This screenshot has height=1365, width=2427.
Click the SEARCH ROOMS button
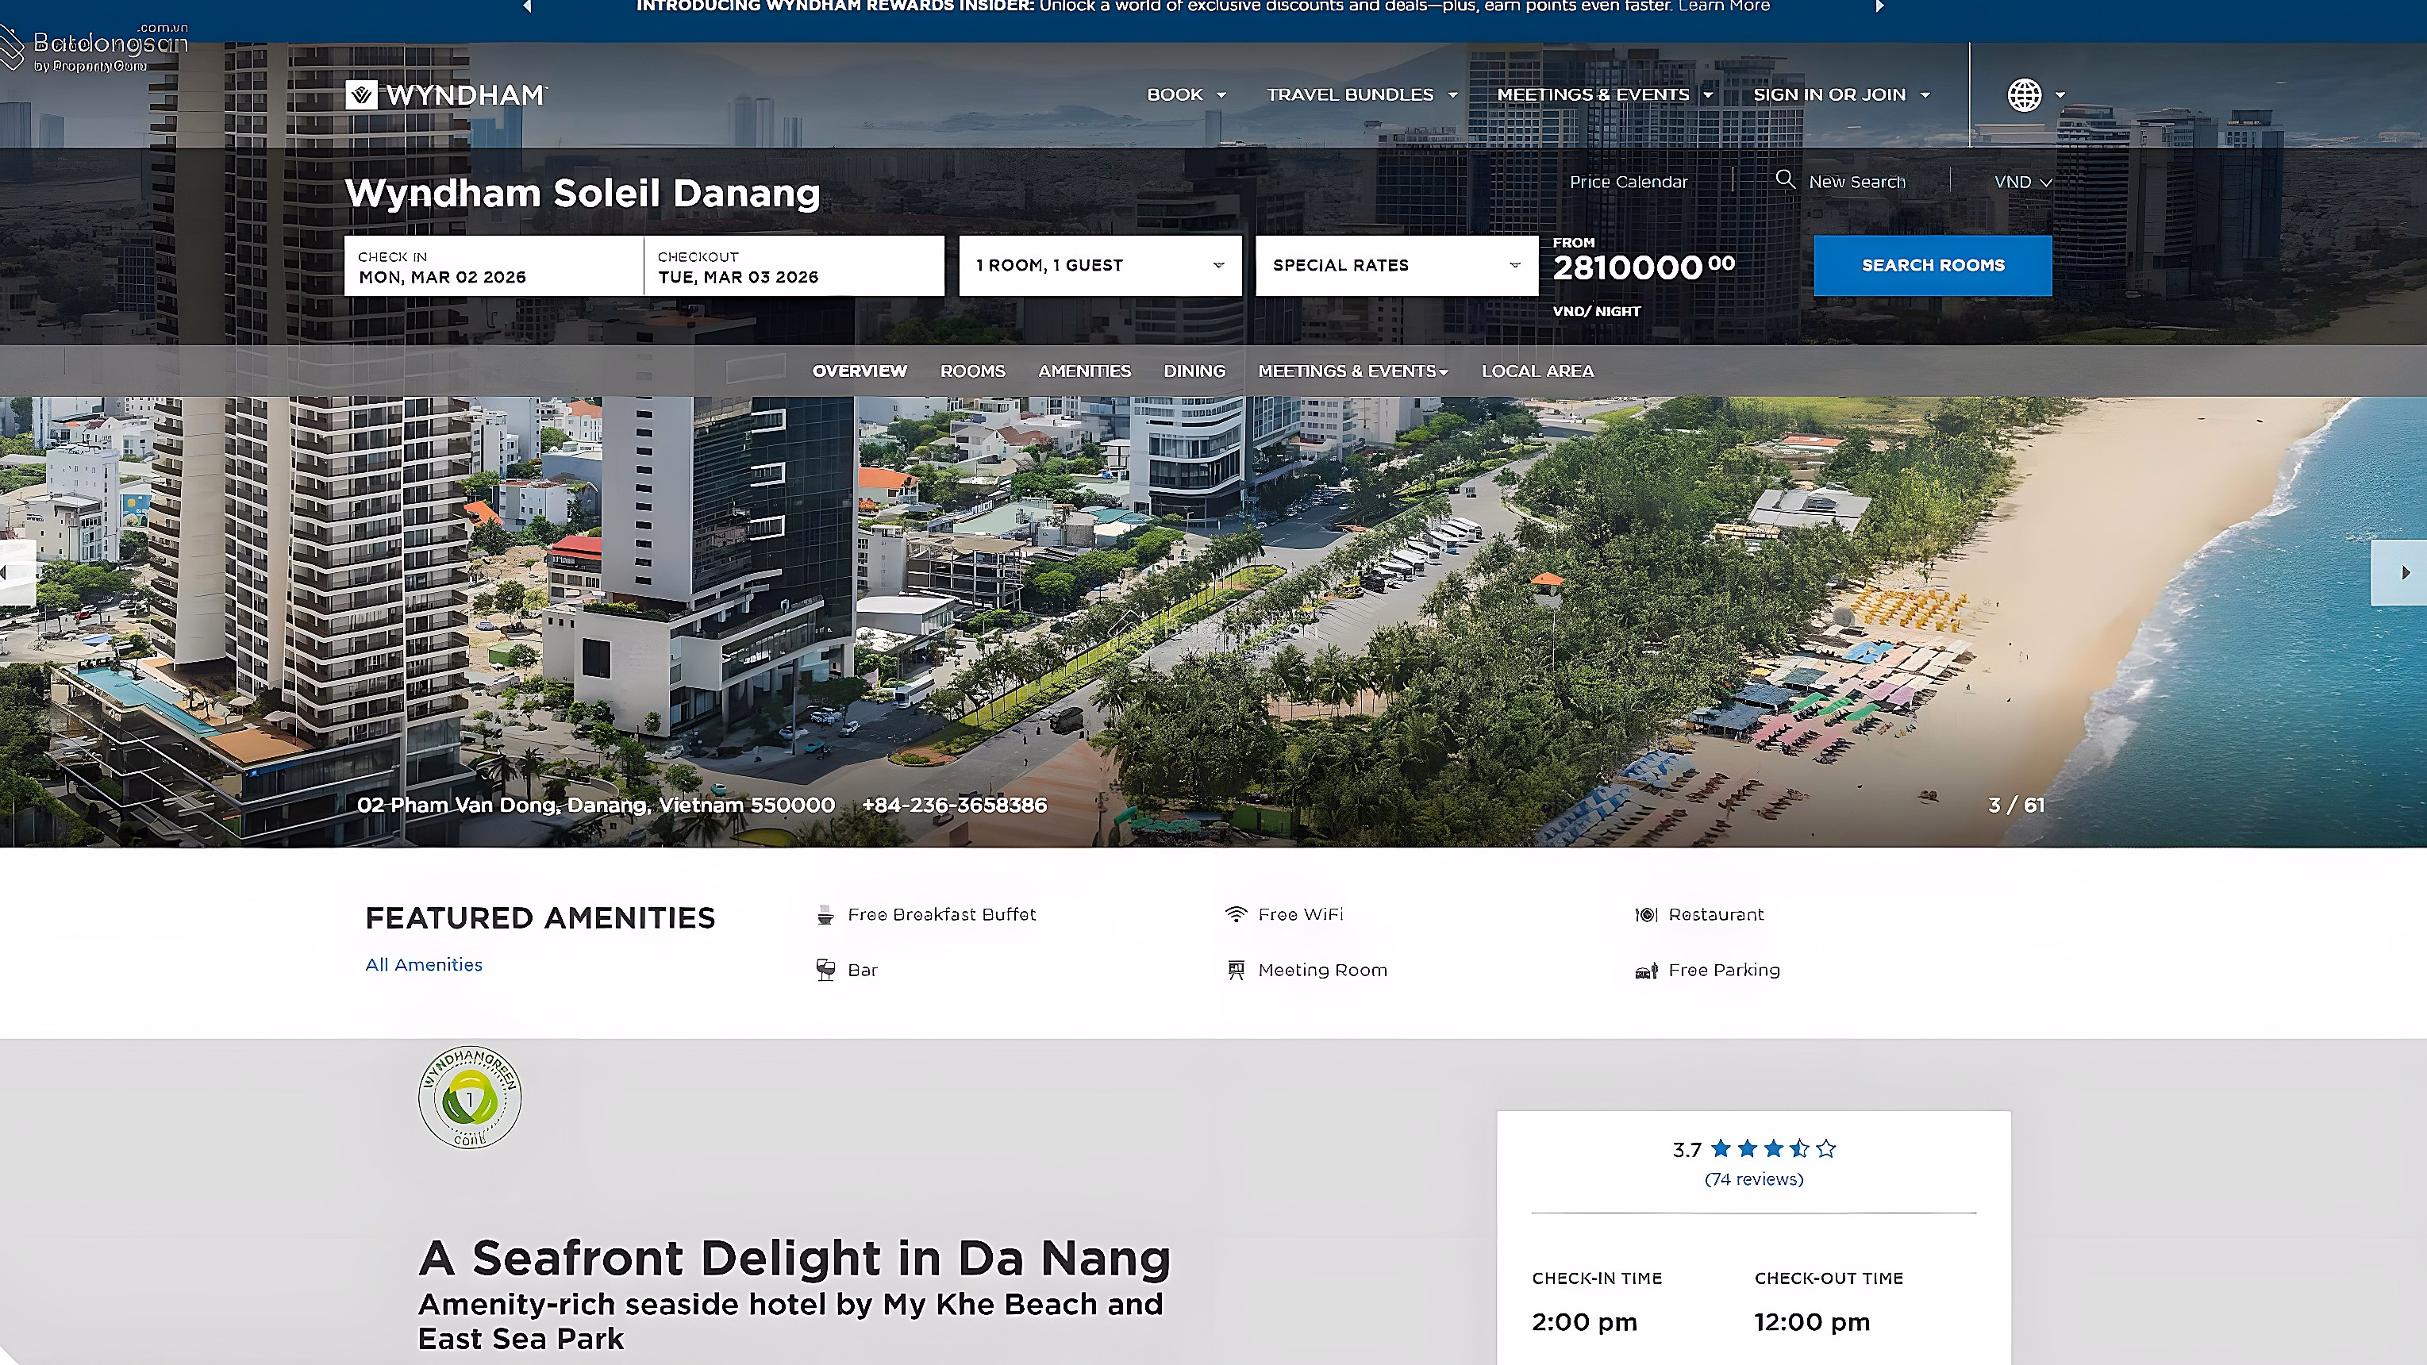tap(1933, 266)
